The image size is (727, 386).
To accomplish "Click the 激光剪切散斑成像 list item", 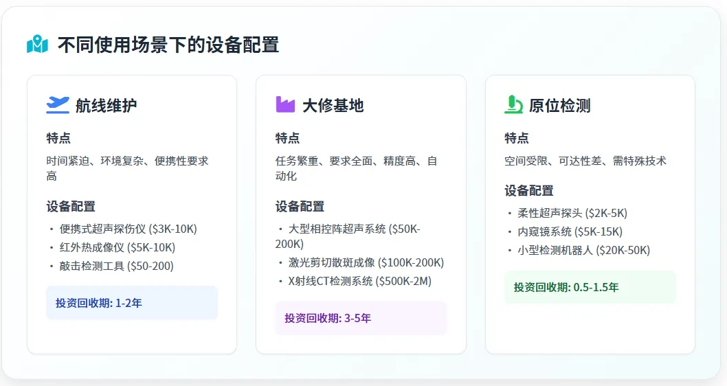I will 366,262.
